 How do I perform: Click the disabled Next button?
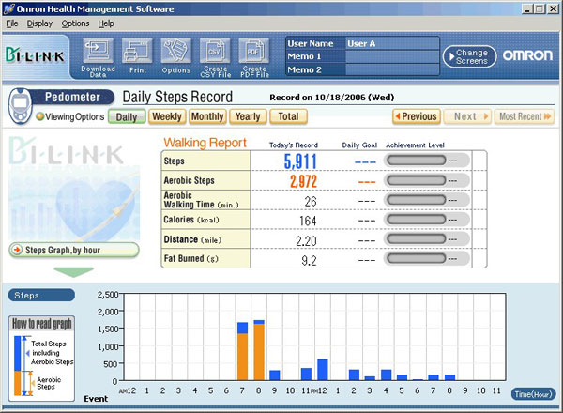click(467, 116)
